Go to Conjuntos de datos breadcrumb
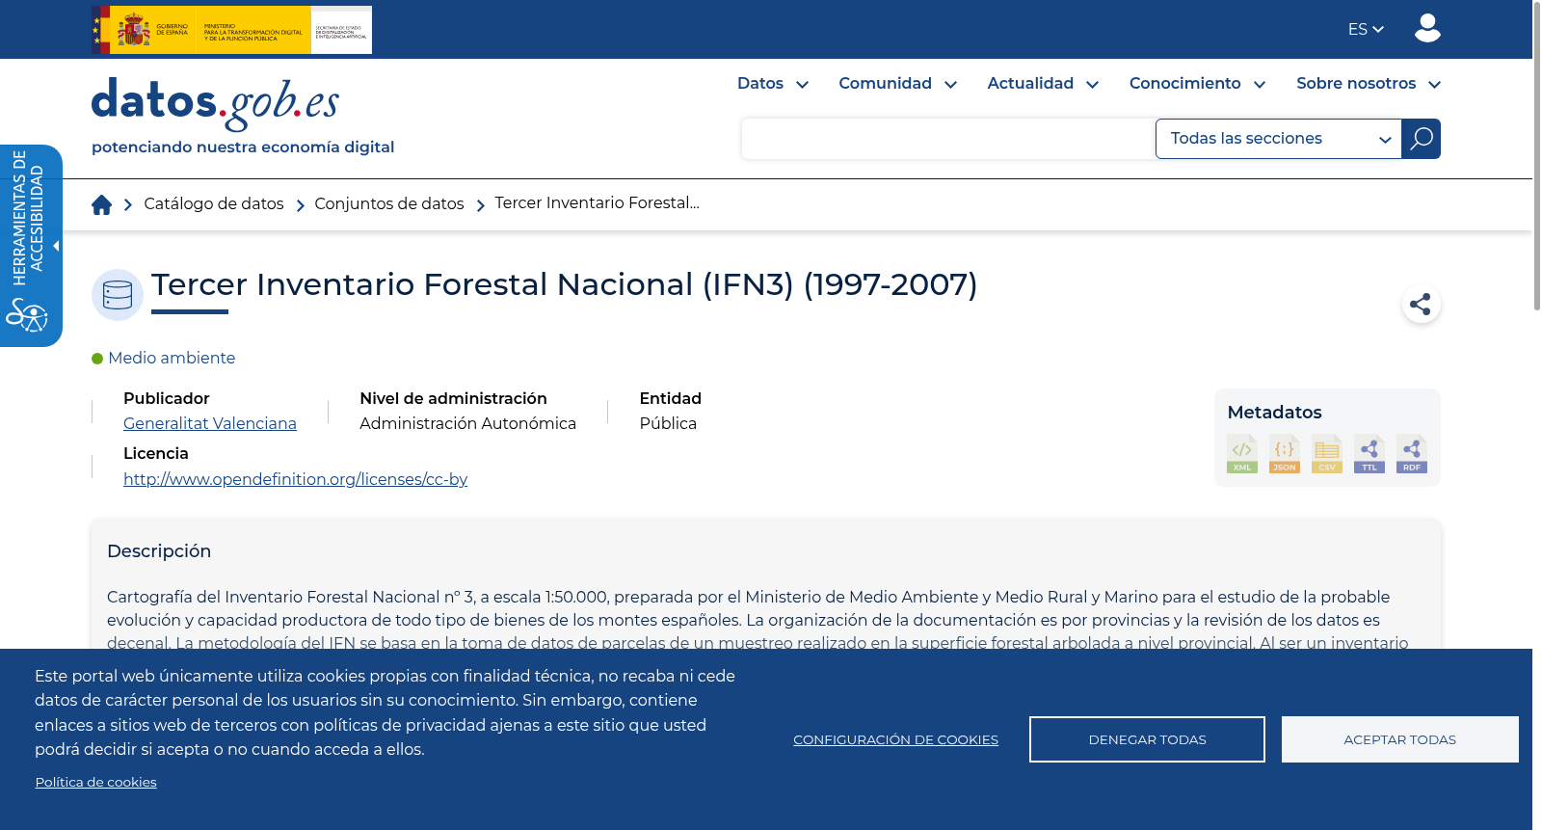The height and width of the screenshot is (830, 1542). coord(389,204)
